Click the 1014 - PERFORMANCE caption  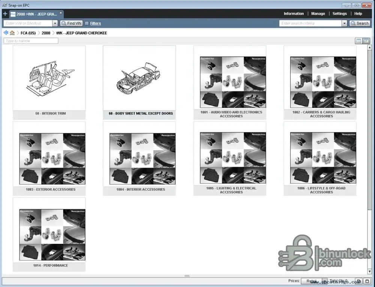[51, 266]
